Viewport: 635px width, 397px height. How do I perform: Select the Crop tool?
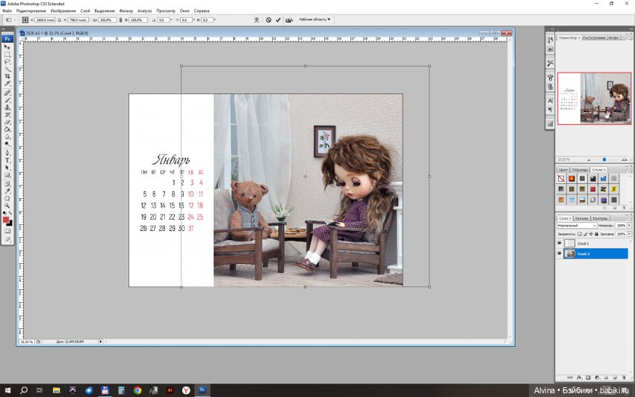[7, 76]
